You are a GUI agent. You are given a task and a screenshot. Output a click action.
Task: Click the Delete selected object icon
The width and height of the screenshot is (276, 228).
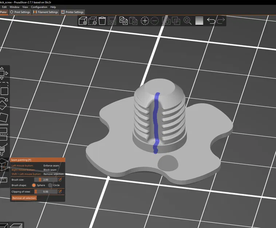click(92, 21)
